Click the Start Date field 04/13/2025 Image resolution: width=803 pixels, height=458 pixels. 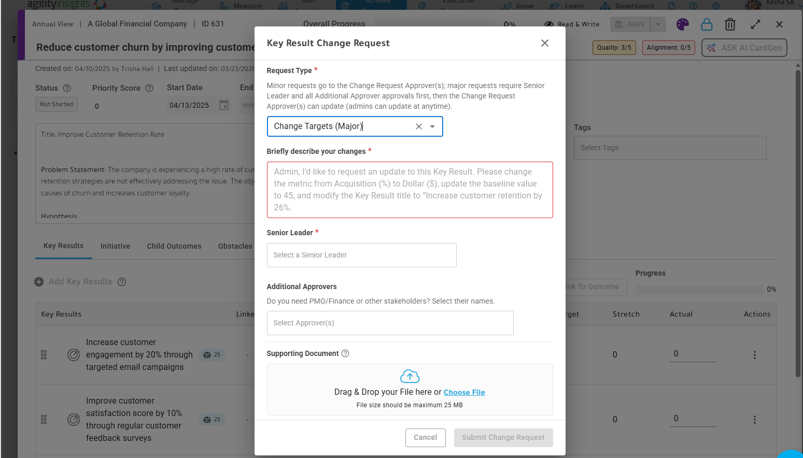point(189,105)
